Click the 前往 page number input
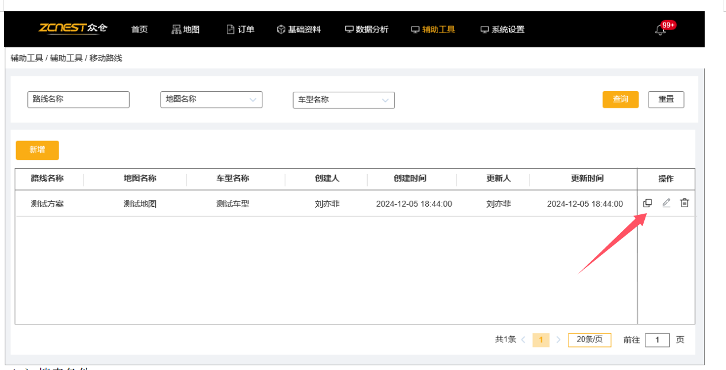 click(658, 340)
